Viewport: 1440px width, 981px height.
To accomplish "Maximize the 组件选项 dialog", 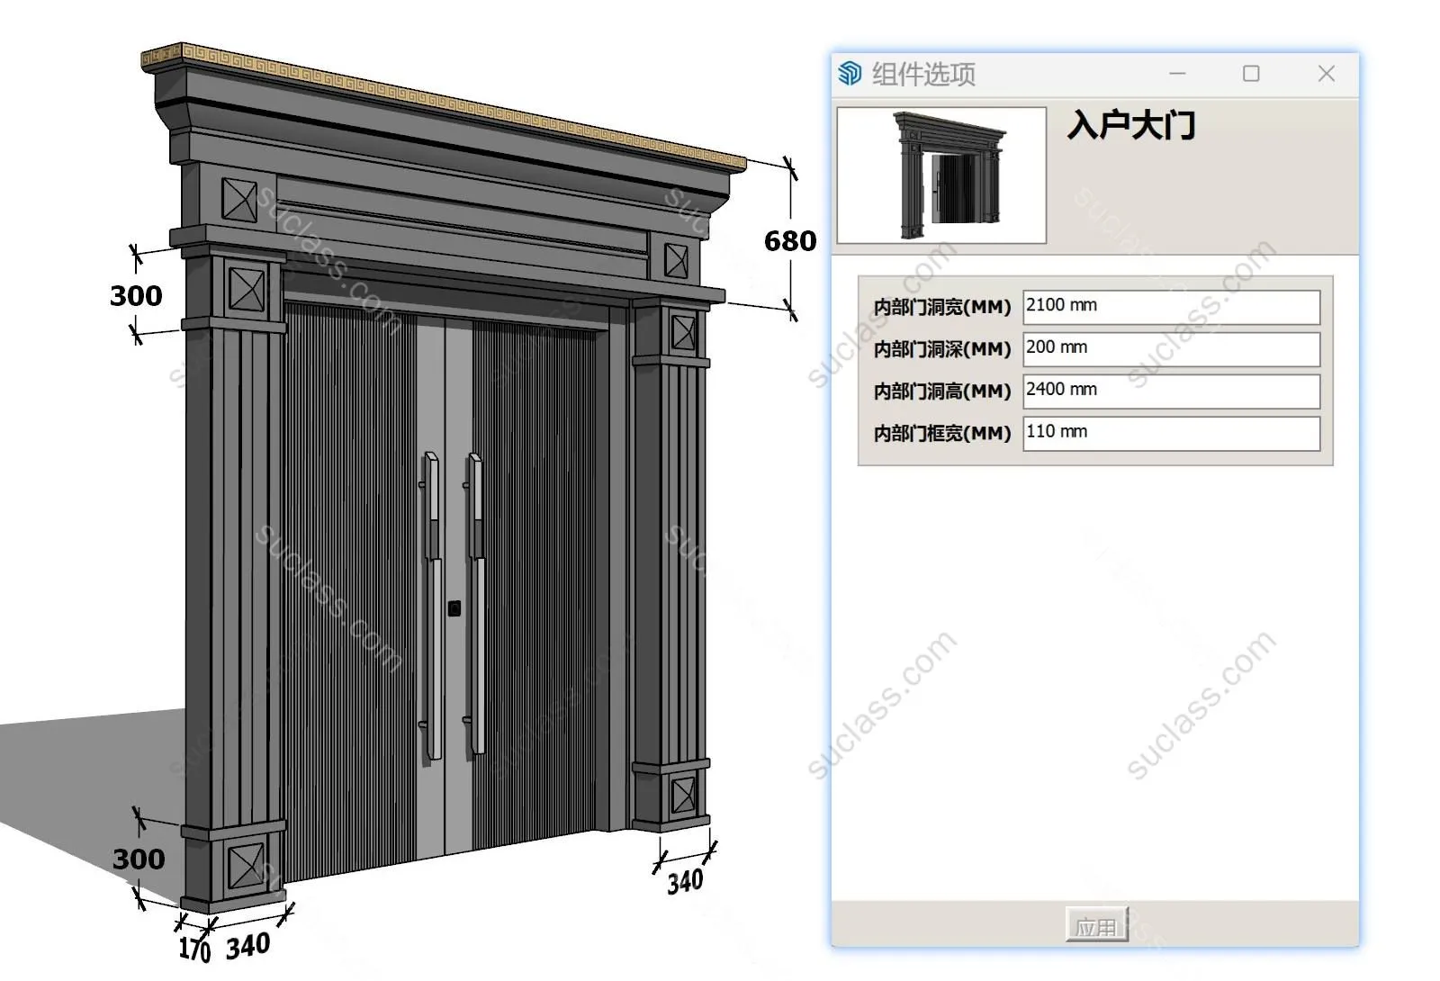I will click(1251, 74).
